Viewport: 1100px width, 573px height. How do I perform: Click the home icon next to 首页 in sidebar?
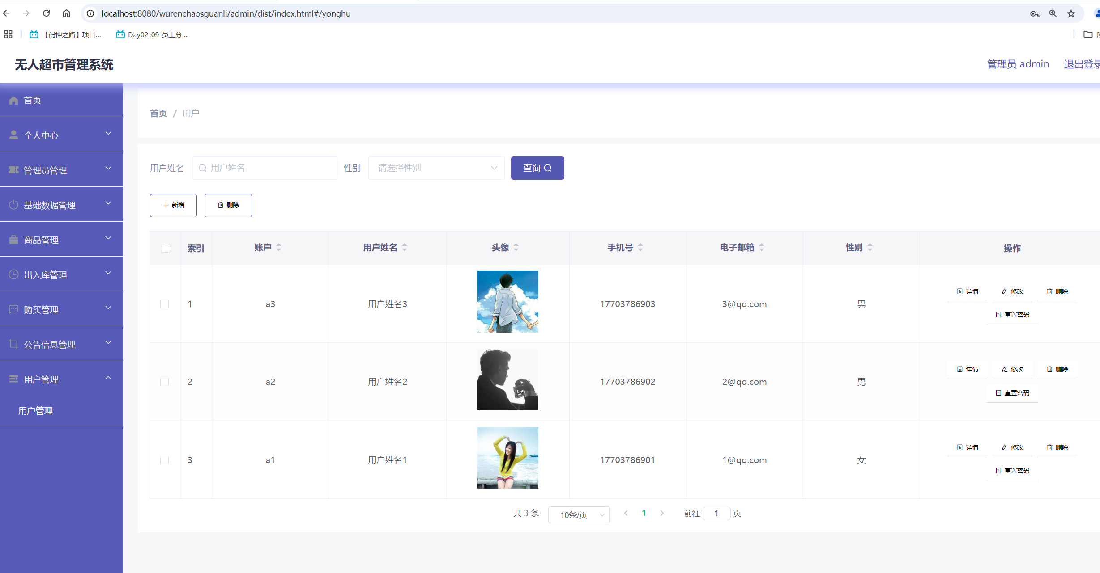point(14,100)
